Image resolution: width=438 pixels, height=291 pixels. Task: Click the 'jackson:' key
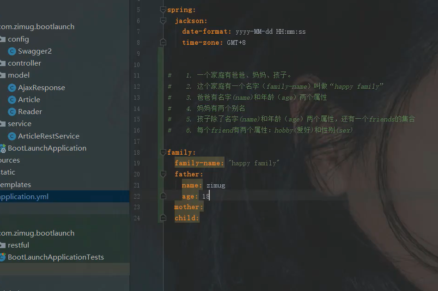(x=191, y=21)
